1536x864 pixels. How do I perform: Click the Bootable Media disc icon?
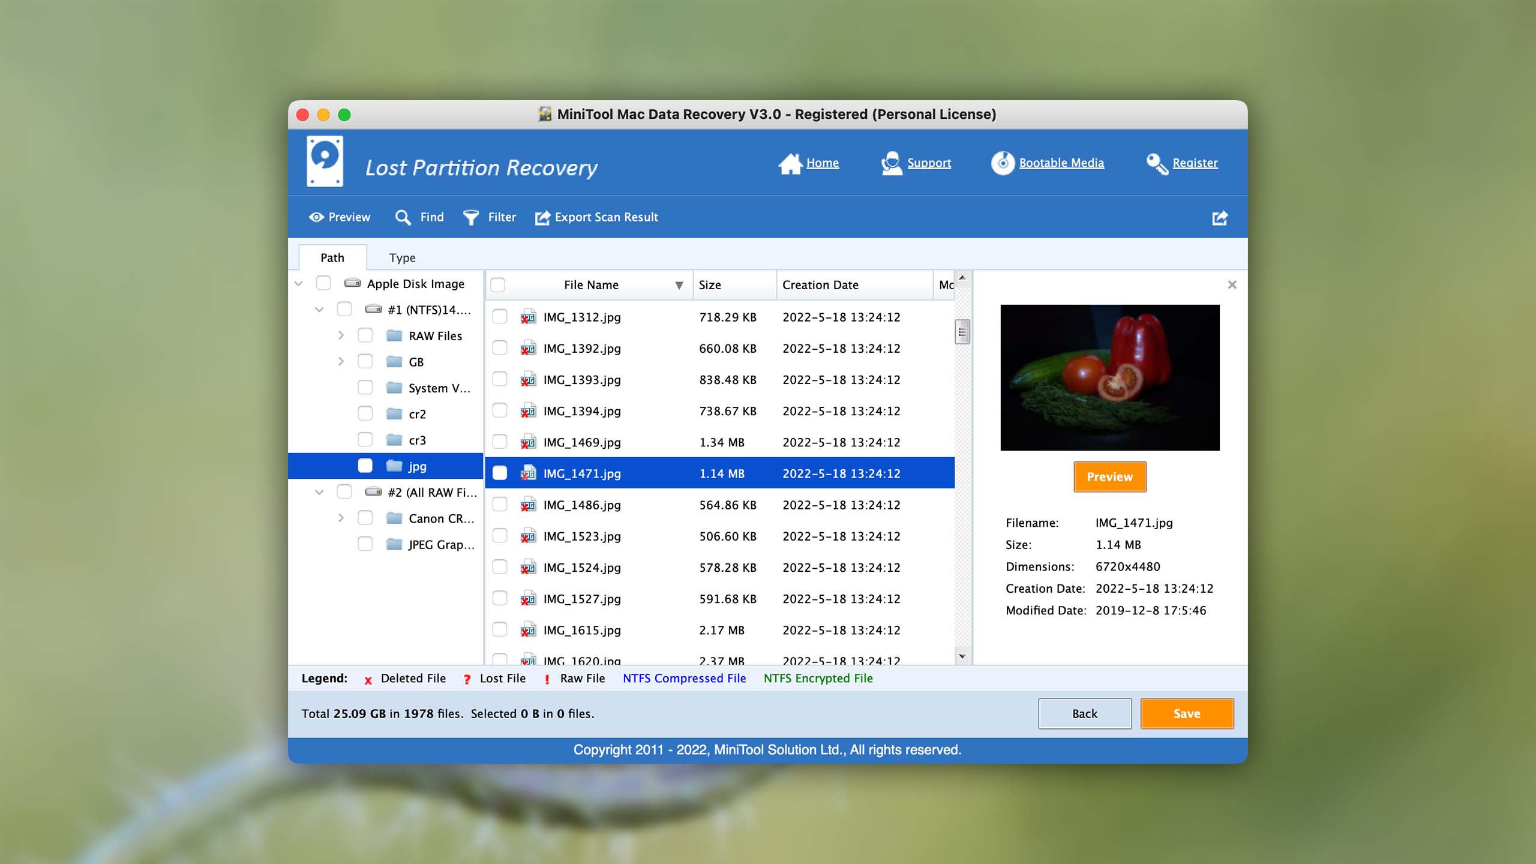[1003, 163]
